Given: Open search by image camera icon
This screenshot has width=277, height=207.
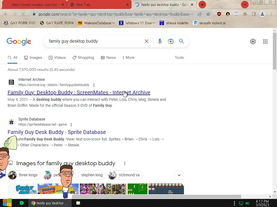Looking at the screenshot, I should pos(170,41).
